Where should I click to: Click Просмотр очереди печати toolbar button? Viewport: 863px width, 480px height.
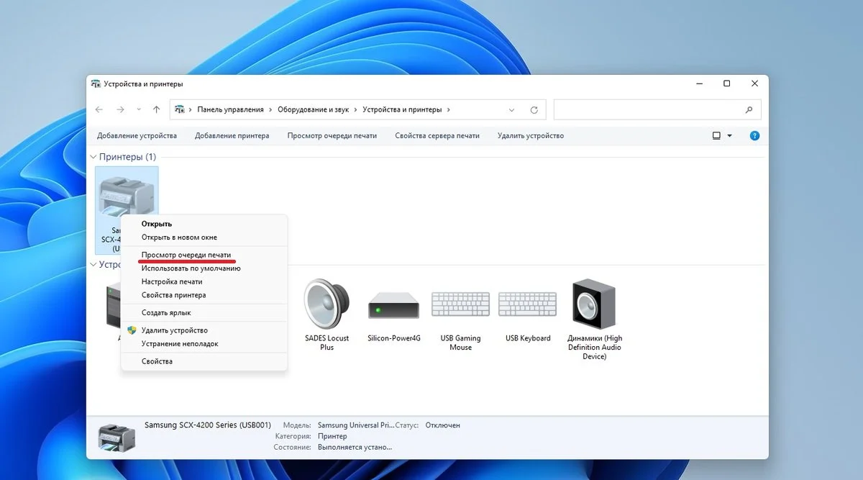[332, 135]
